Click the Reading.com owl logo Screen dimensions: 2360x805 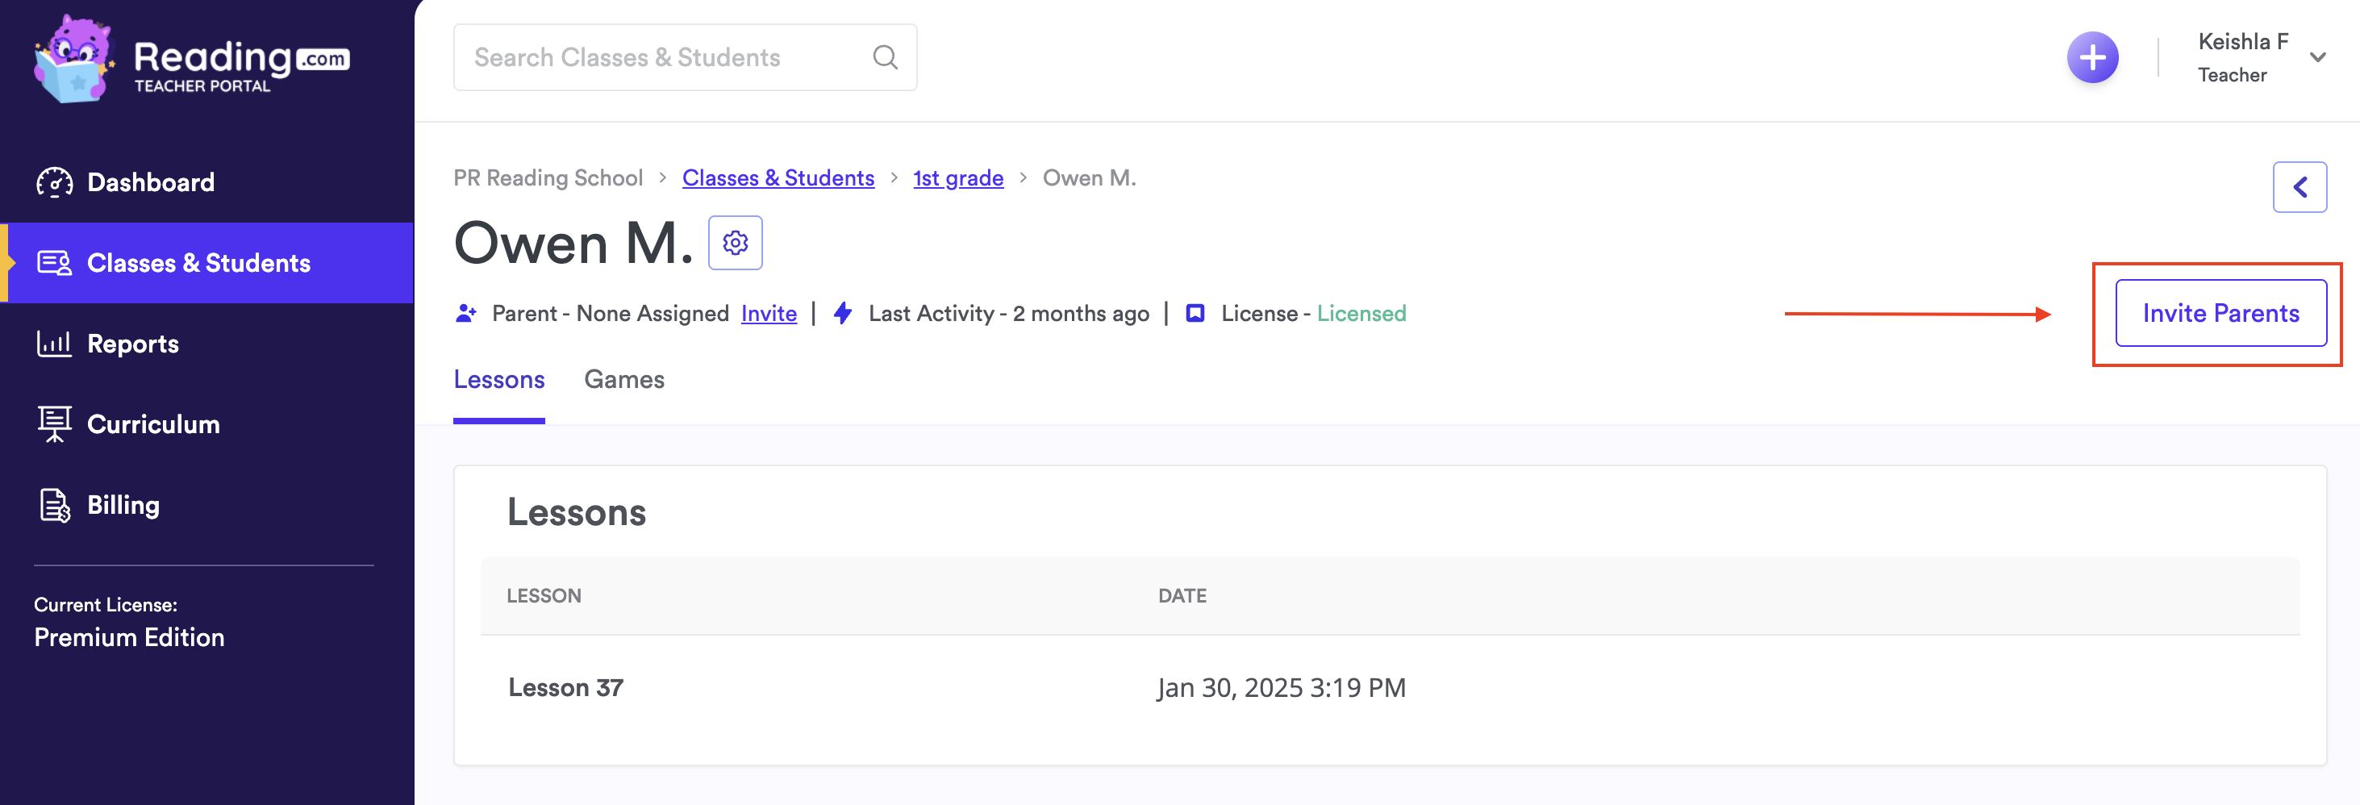point(73,60)
